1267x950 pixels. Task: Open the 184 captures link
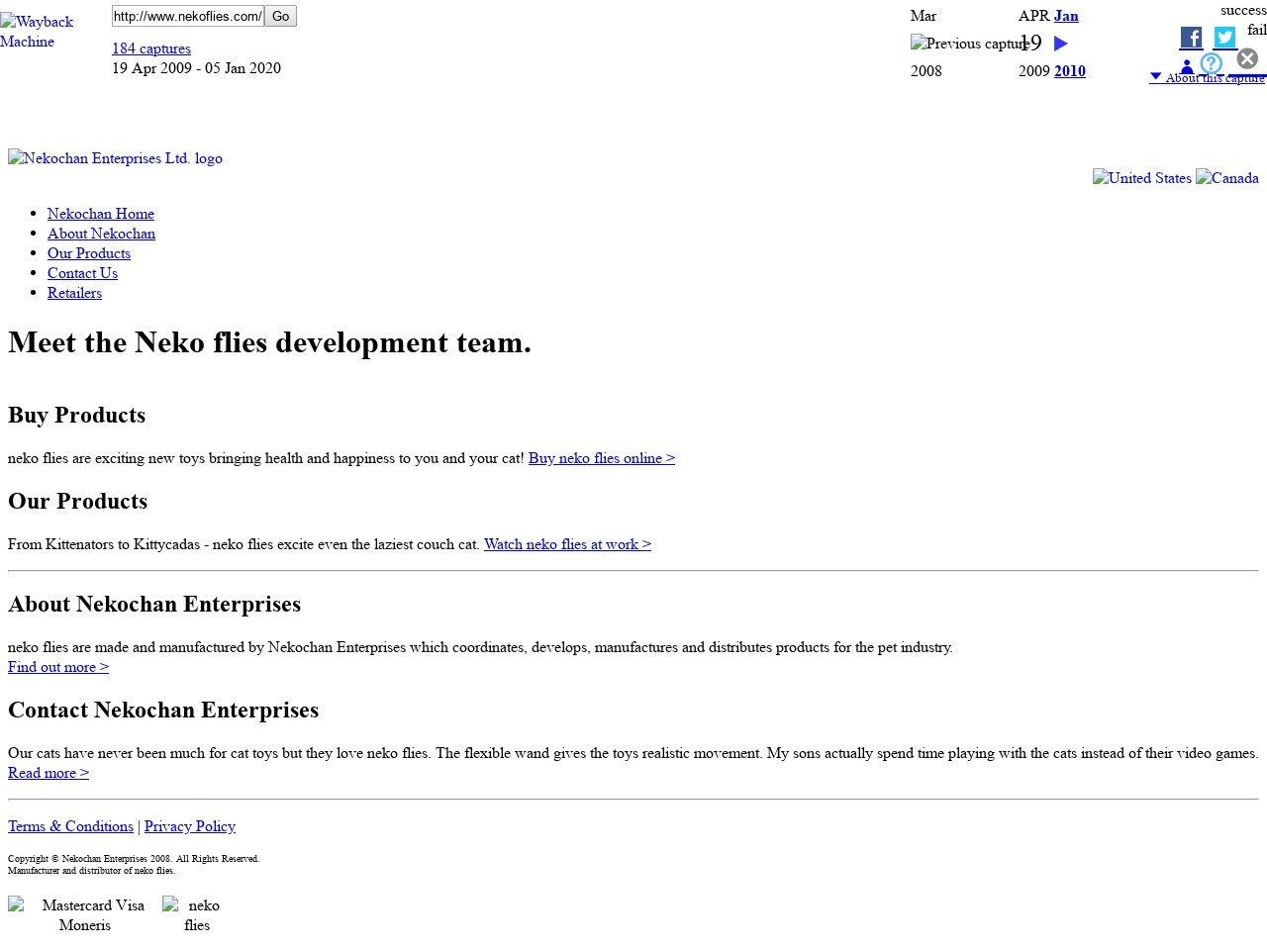151,48
